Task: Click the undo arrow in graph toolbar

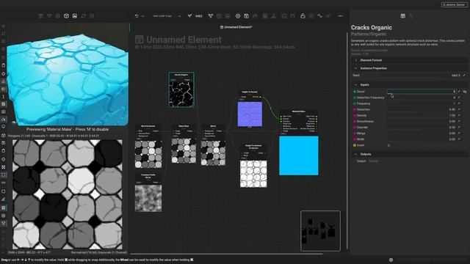Action: pos(137,16)
